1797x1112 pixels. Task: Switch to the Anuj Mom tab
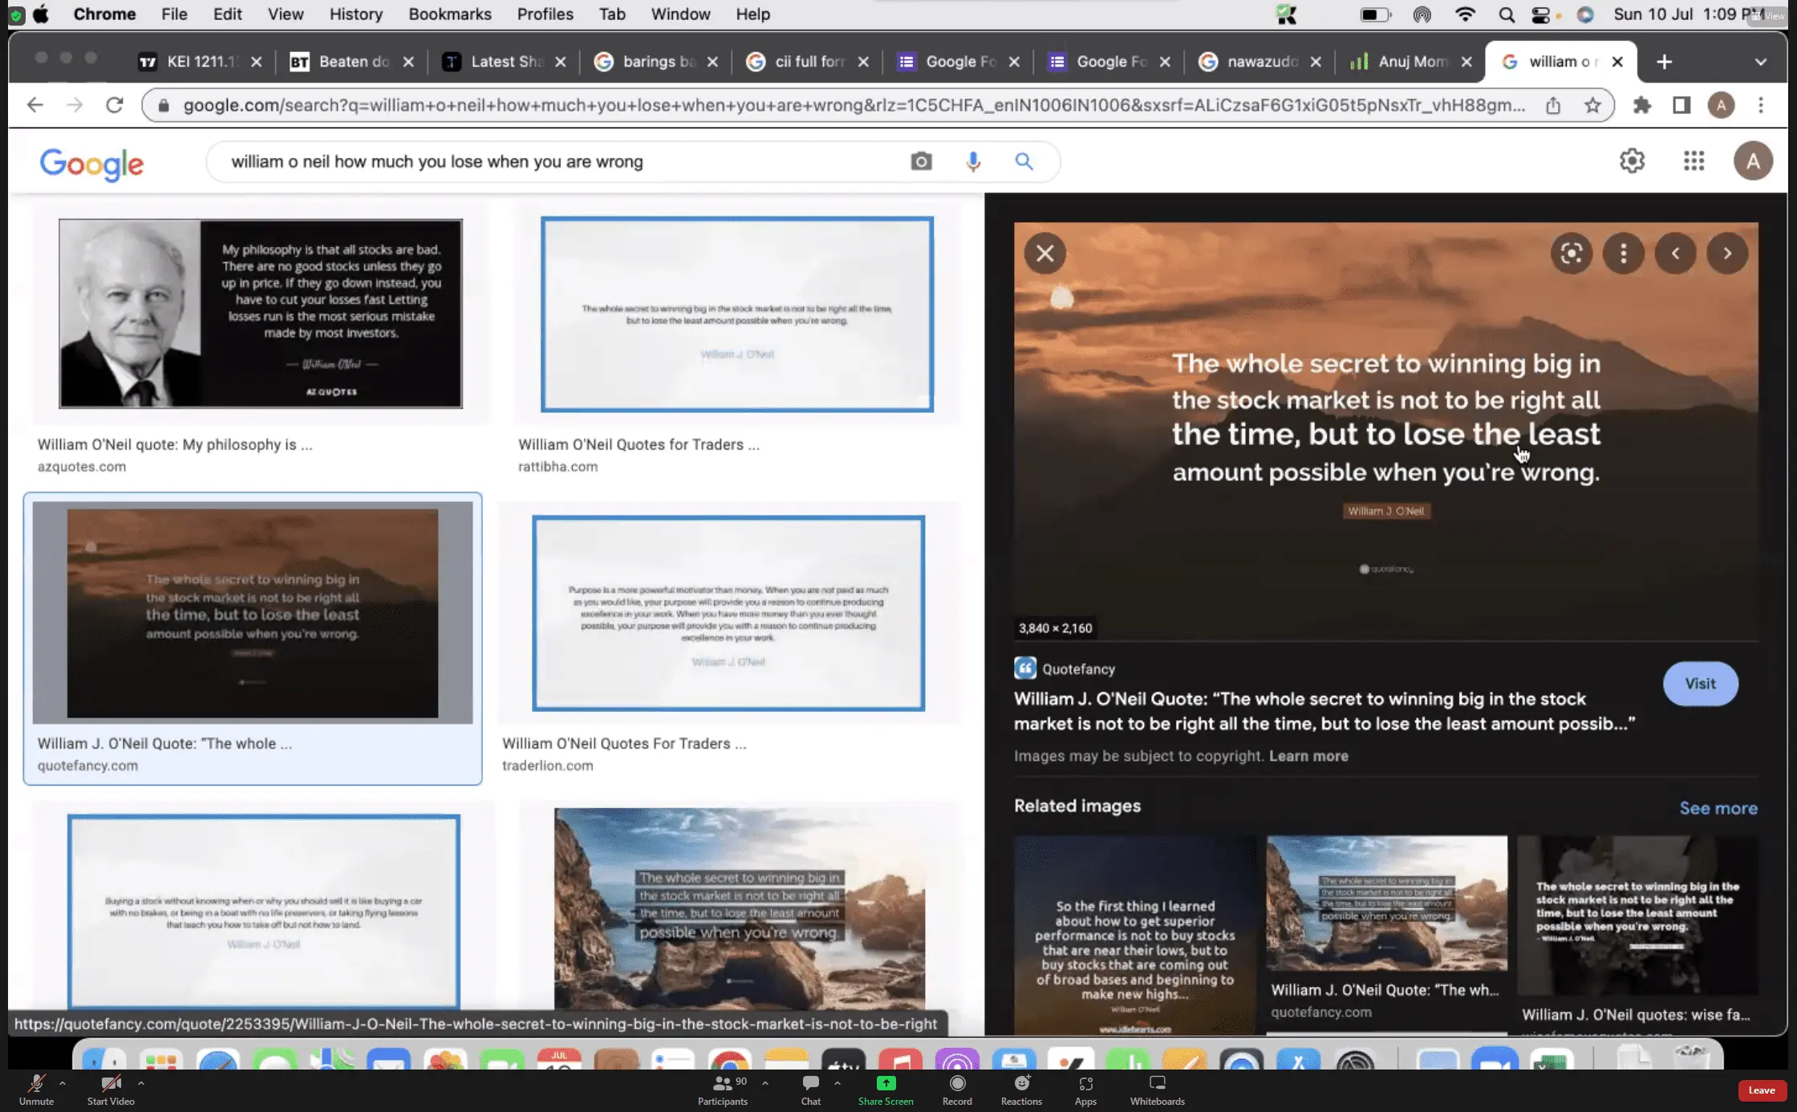pos(1410,62)
